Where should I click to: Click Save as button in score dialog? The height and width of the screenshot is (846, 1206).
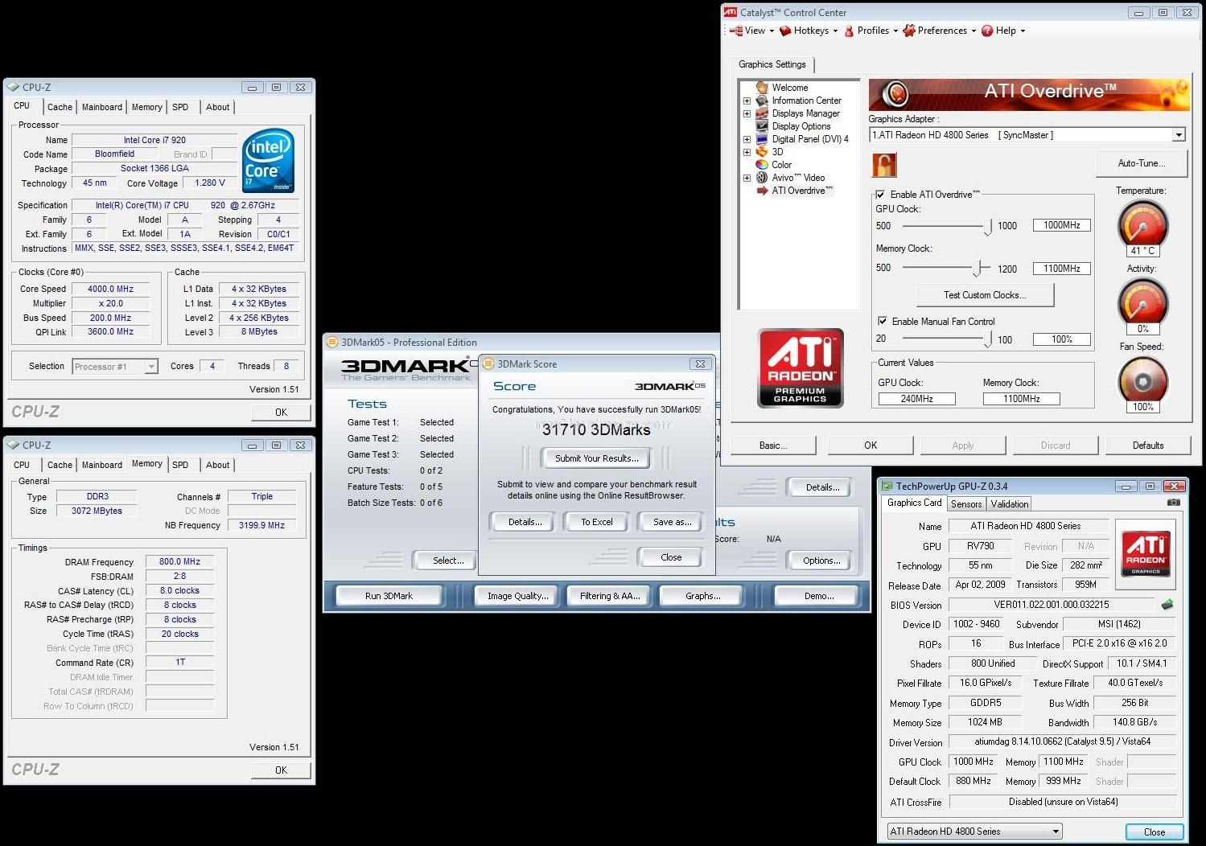673,522
